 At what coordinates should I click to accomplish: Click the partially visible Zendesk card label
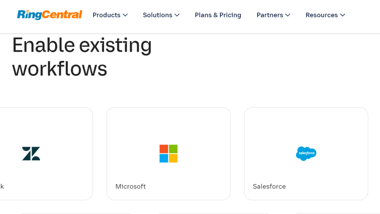point(2,186)
